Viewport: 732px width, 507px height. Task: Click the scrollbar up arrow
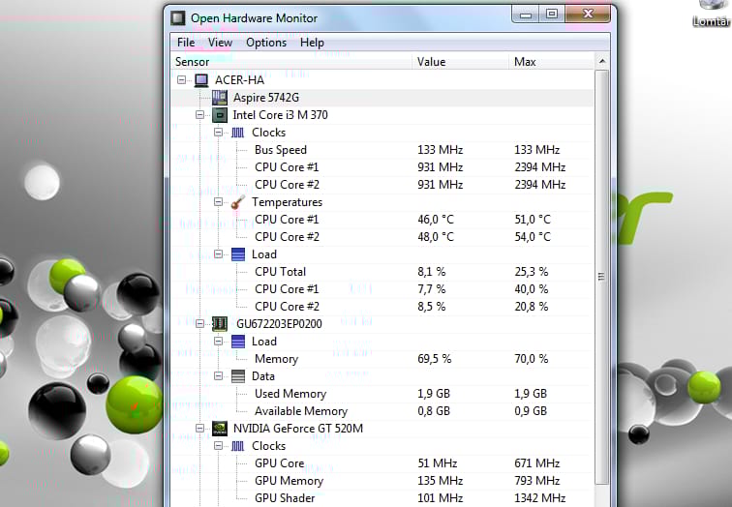point(602,62)
